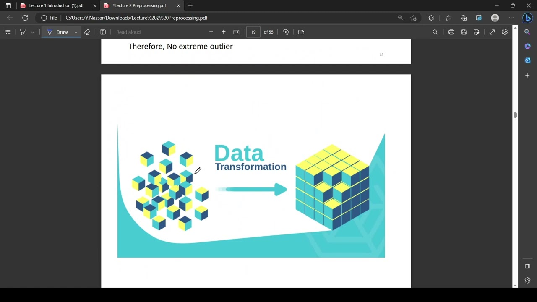This screenshot has height=302, width=537.
Task: Show the PDF table of contents
Action: point(8,32)
